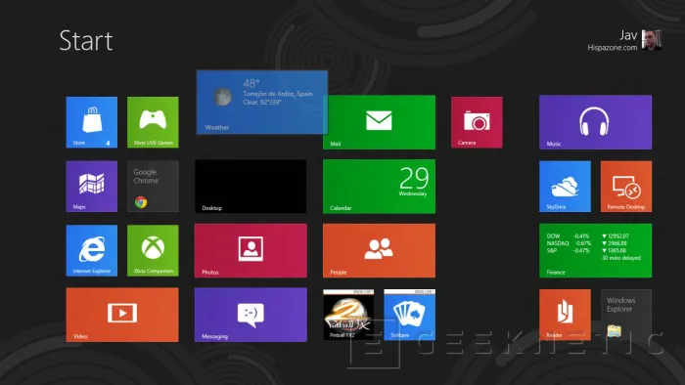The image size is (685, 385).
Task: Switch to the Desktop tile
Action: pos(251,187)
